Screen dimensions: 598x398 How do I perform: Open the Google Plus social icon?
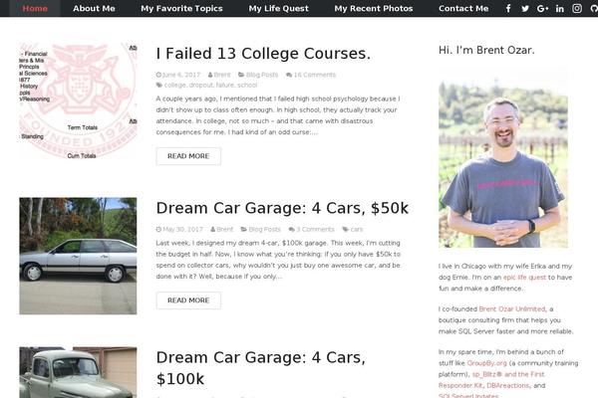pyautogui.click(x=542, y=8)
